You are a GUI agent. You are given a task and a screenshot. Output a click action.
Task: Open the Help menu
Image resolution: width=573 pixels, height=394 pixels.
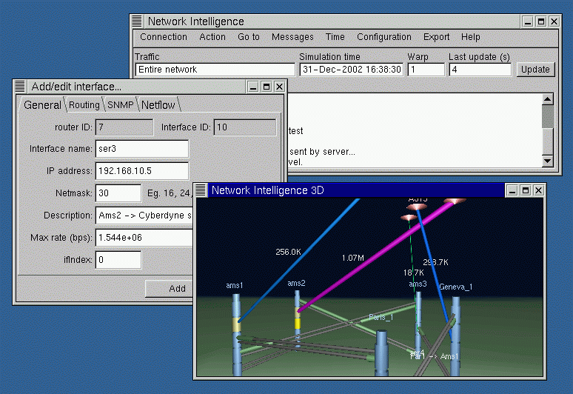point(470,37)
